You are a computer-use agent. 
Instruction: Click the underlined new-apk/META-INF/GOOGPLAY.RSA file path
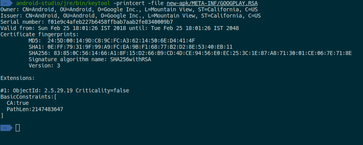[212, 3]
